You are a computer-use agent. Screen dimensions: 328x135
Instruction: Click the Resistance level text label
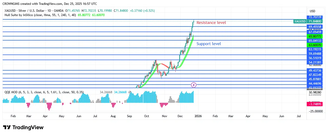(x=211, y=23)
